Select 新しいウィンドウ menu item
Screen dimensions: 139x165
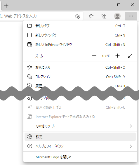[80, 35]
